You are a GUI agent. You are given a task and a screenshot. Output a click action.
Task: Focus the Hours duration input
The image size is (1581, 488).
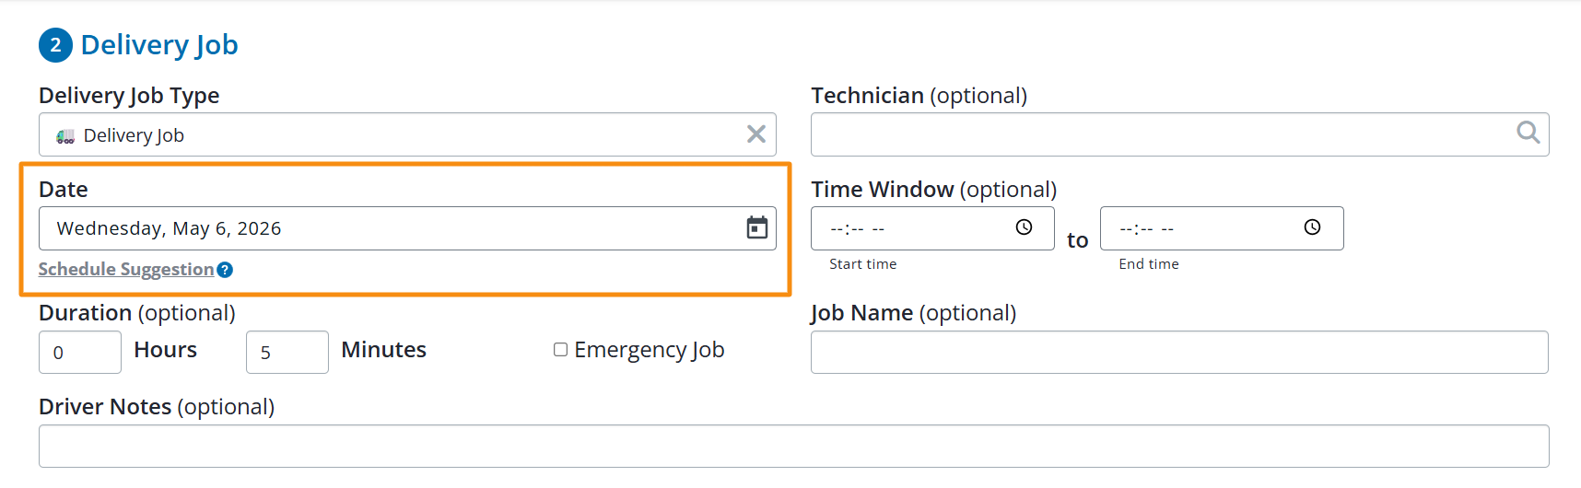[x=80, y=352]
